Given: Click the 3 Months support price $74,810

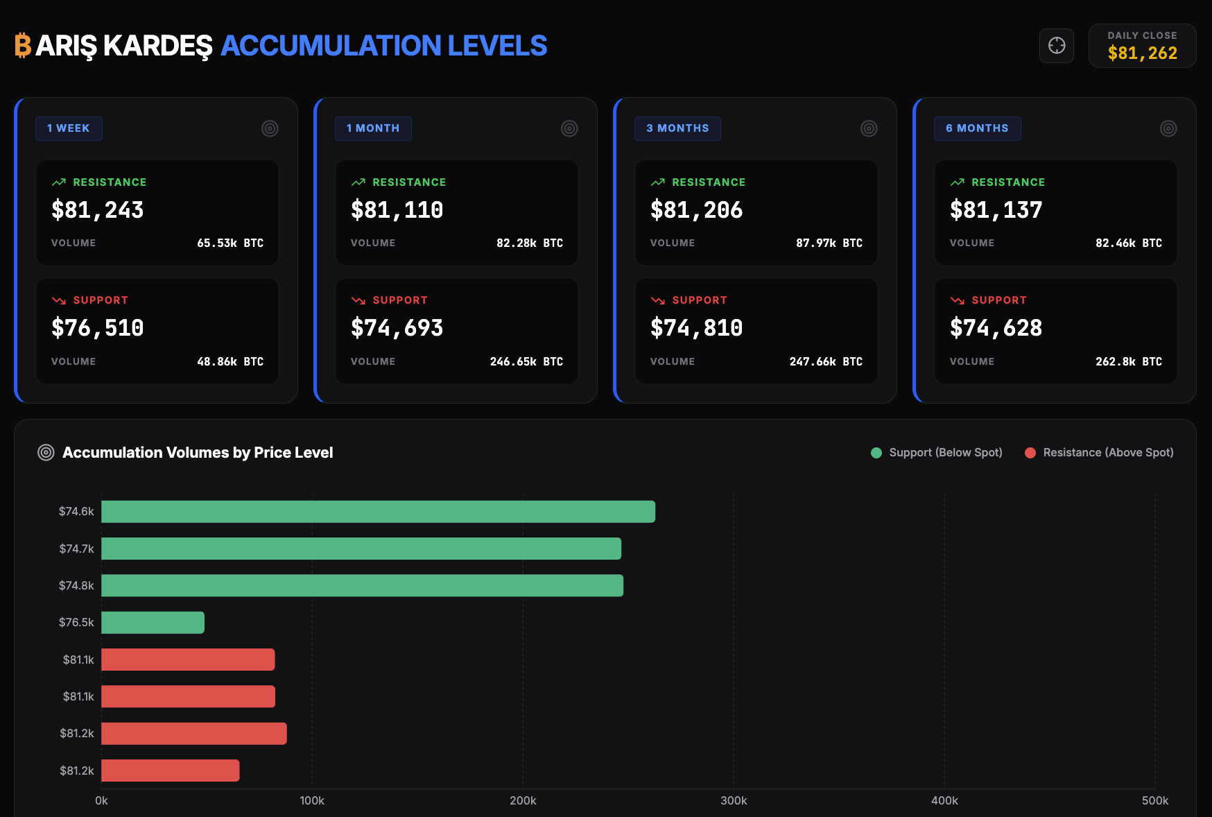Looking at the screenshot, I should 697,328.
